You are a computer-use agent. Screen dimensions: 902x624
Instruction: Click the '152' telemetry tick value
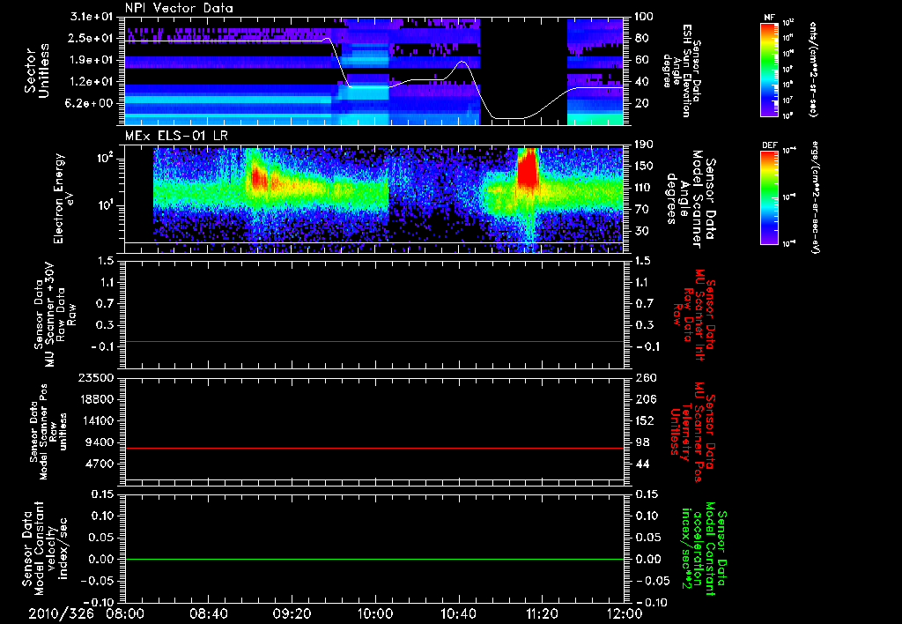tap(644, 420)
